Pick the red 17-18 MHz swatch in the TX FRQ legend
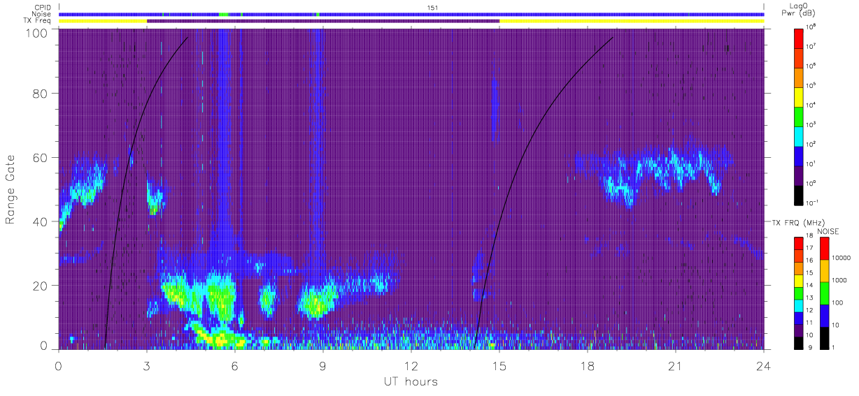This screenshot has width=859, height=396. pyautogui.click(x=799, y=244)
